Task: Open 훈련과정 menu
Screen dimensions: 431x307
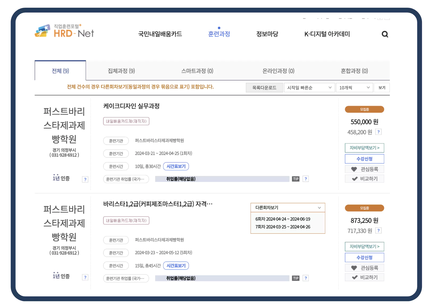Action: click(x=219, y=34)
